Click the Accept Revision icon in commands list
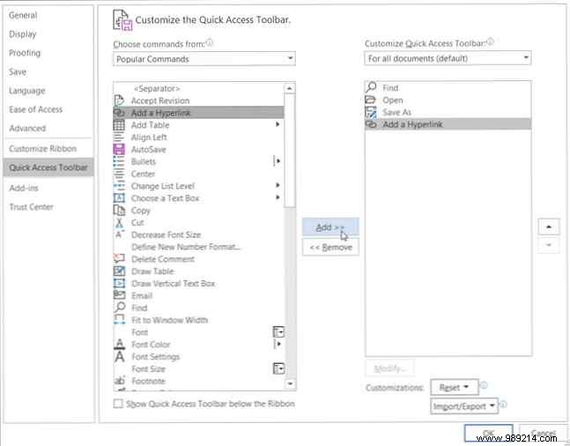The width and height of the screenshot is (570, 446). 119,100
